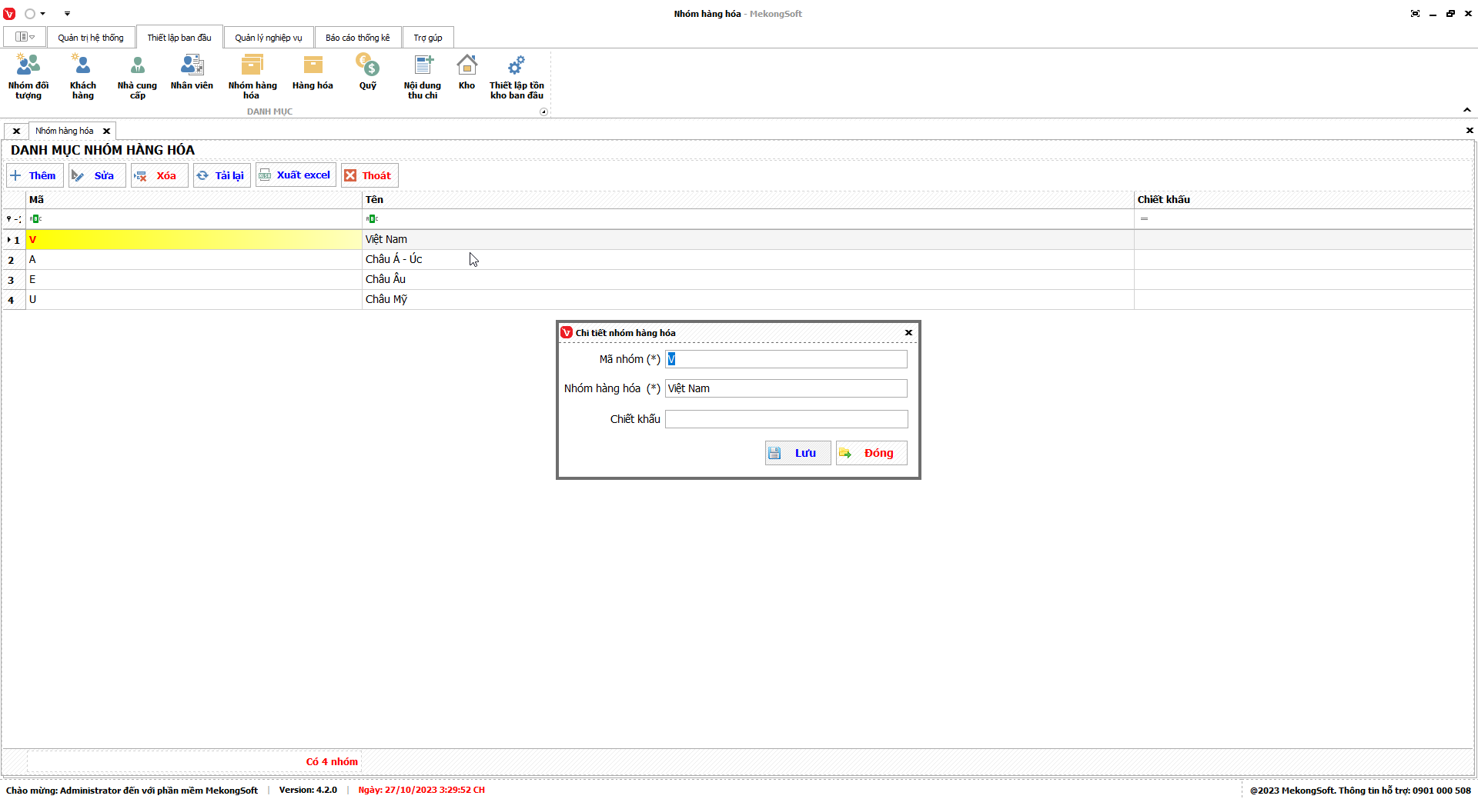Click Đóng to close the dialog
1478x799 pixels.
point(871,453)
